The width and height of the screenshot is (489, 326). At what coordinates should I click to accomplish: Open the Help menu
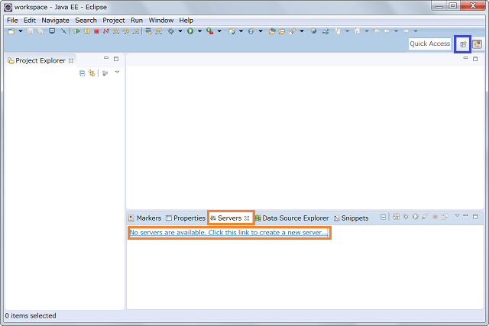[x=186, y=21]
